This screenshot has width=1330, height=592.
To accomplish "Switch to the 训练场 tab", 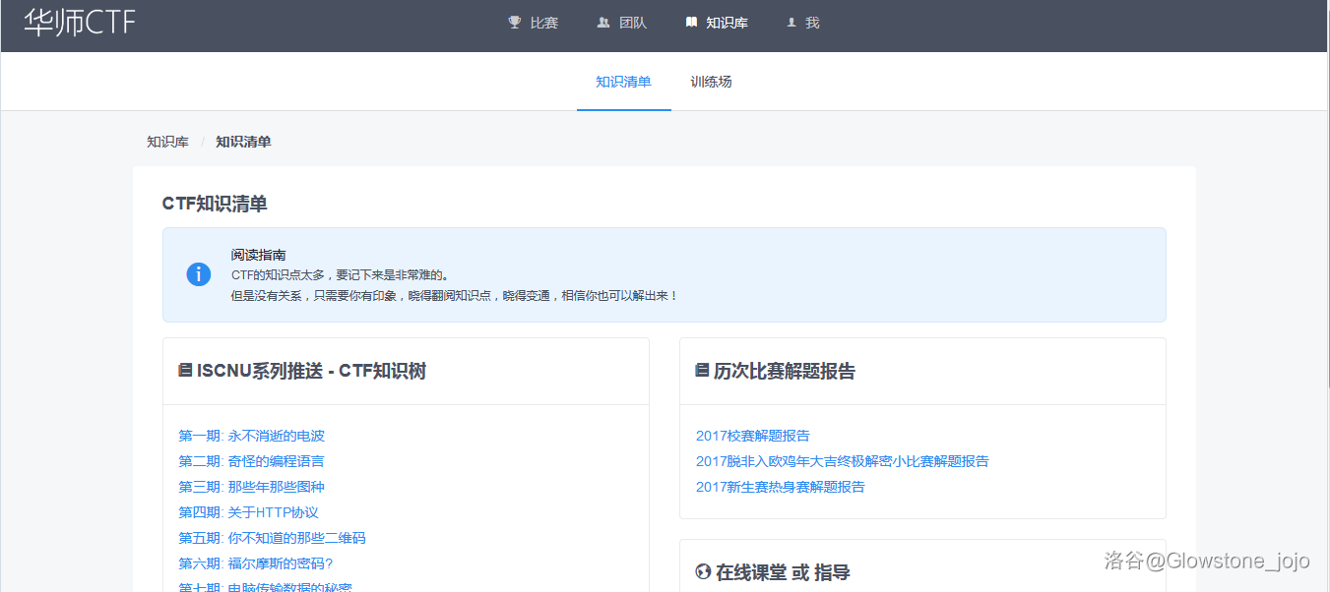I will tap(711, 84).
